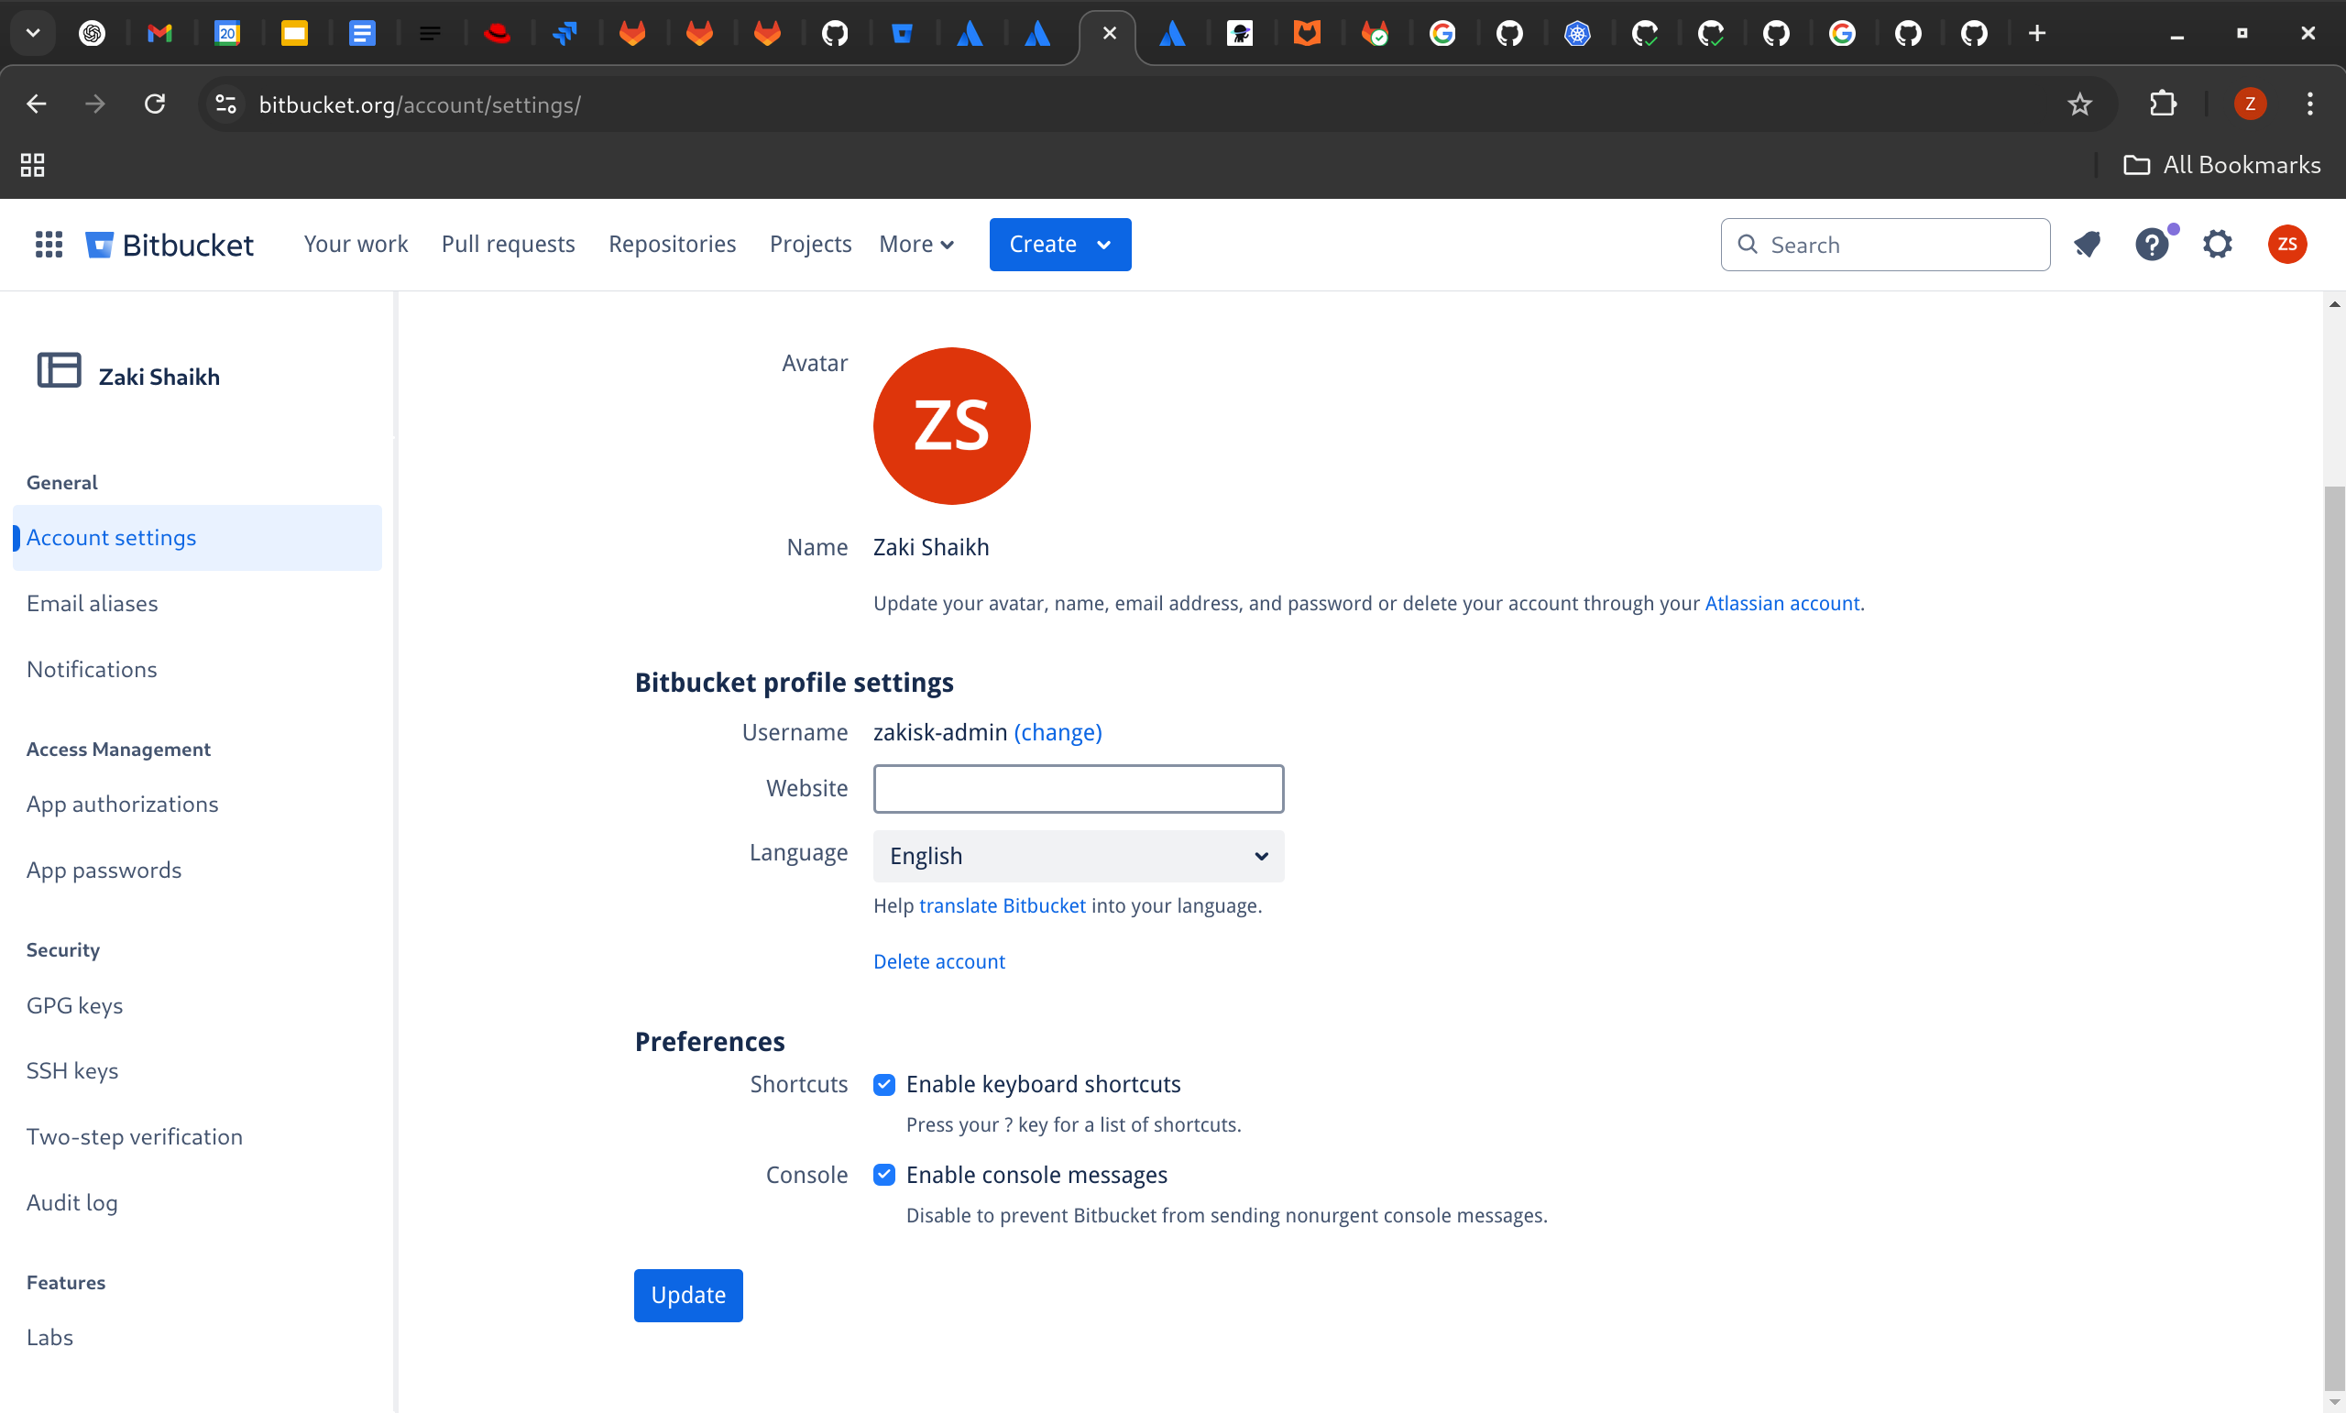Open the Delete account link
Screen dimensions: 2346x1413
(938, 960)
